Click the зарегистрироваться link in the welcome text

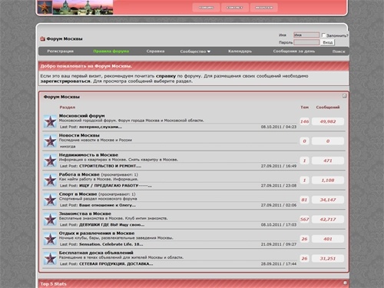[65, 81]
